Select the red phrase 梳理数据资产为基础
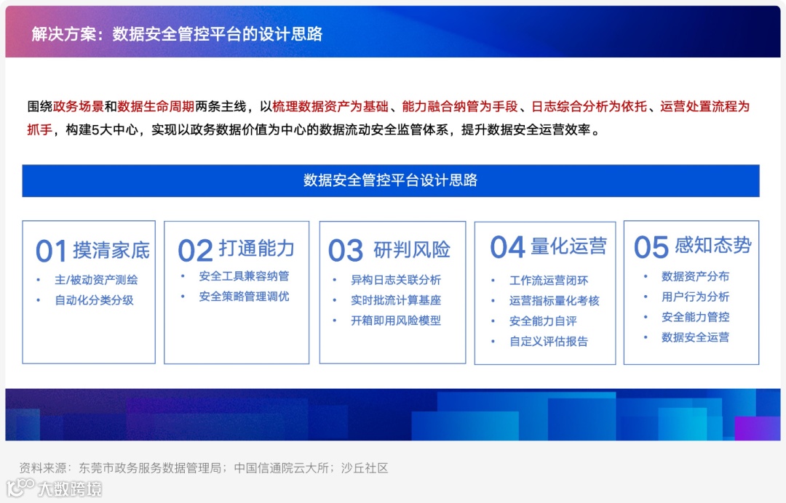Screen dimensions: 786x503 (330, 107)
